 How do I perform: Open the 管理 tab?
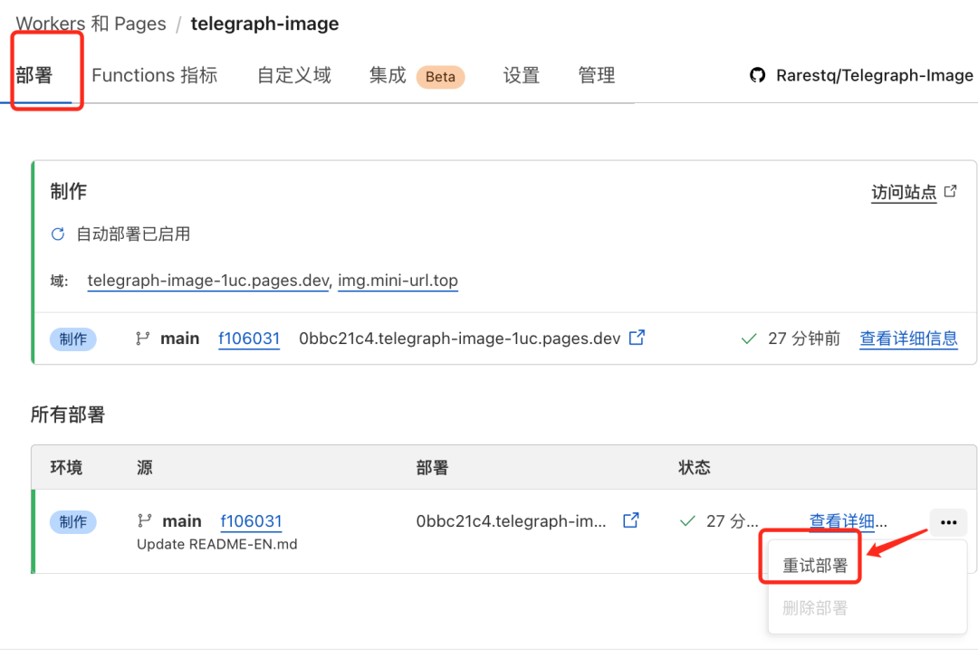point(596,75)
